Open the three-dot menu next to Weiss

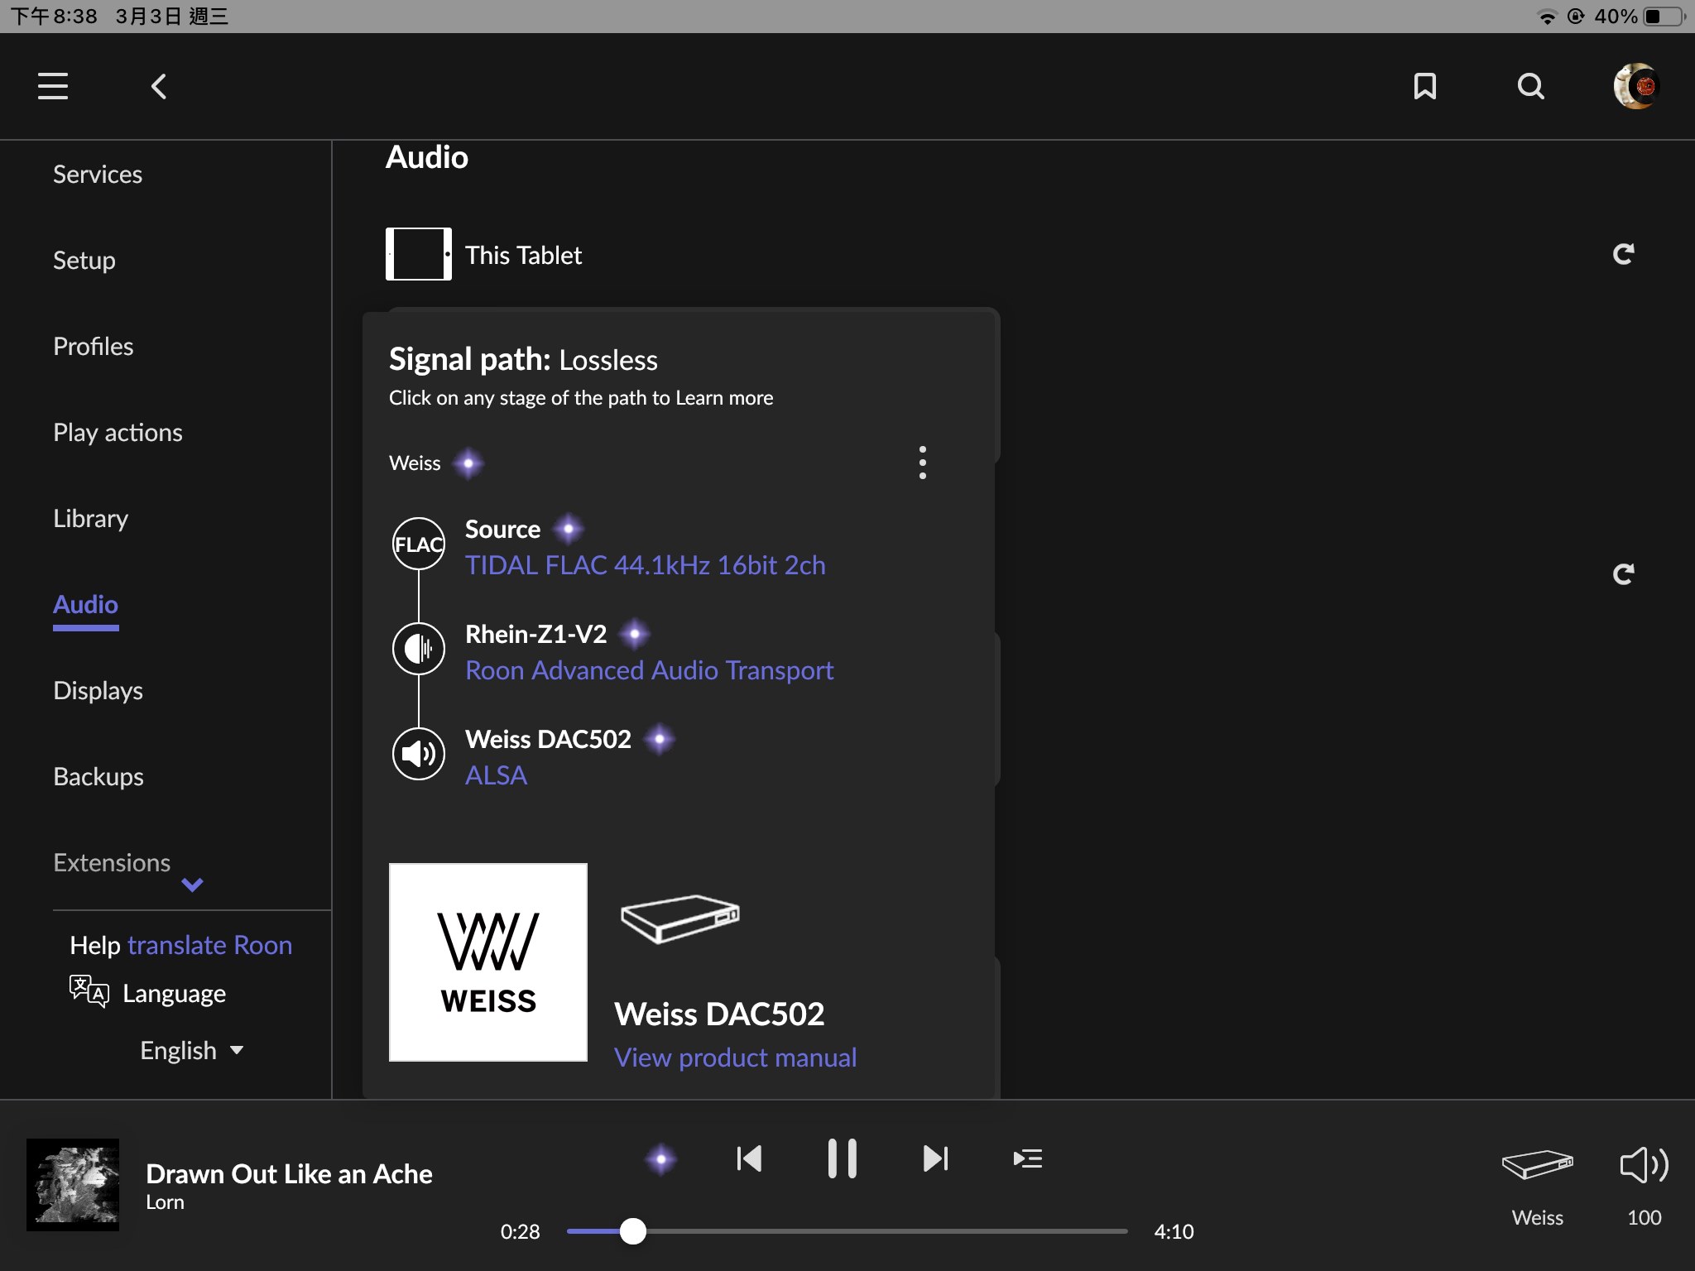coord(923,463)
